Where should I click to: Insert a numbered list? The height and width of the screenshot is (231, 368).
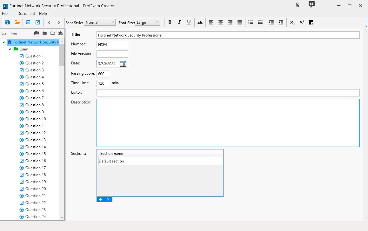click(251, 22)
